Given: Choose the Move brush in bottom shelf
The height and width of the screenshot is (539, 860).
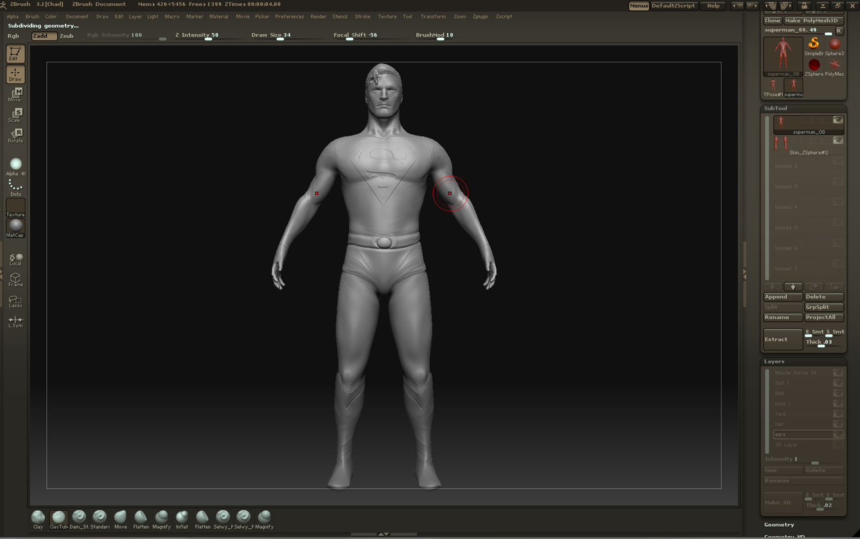Looking at the screenshot, I should [120, 519].
